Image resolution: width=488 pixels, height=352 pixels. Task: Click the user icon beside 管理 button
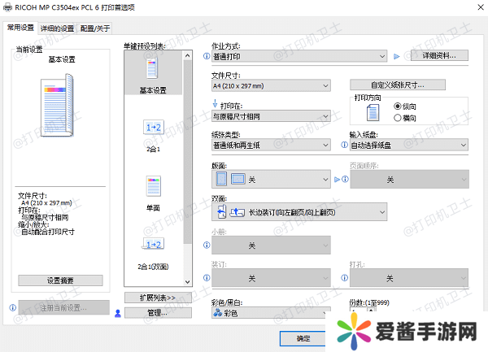(118, 312)
